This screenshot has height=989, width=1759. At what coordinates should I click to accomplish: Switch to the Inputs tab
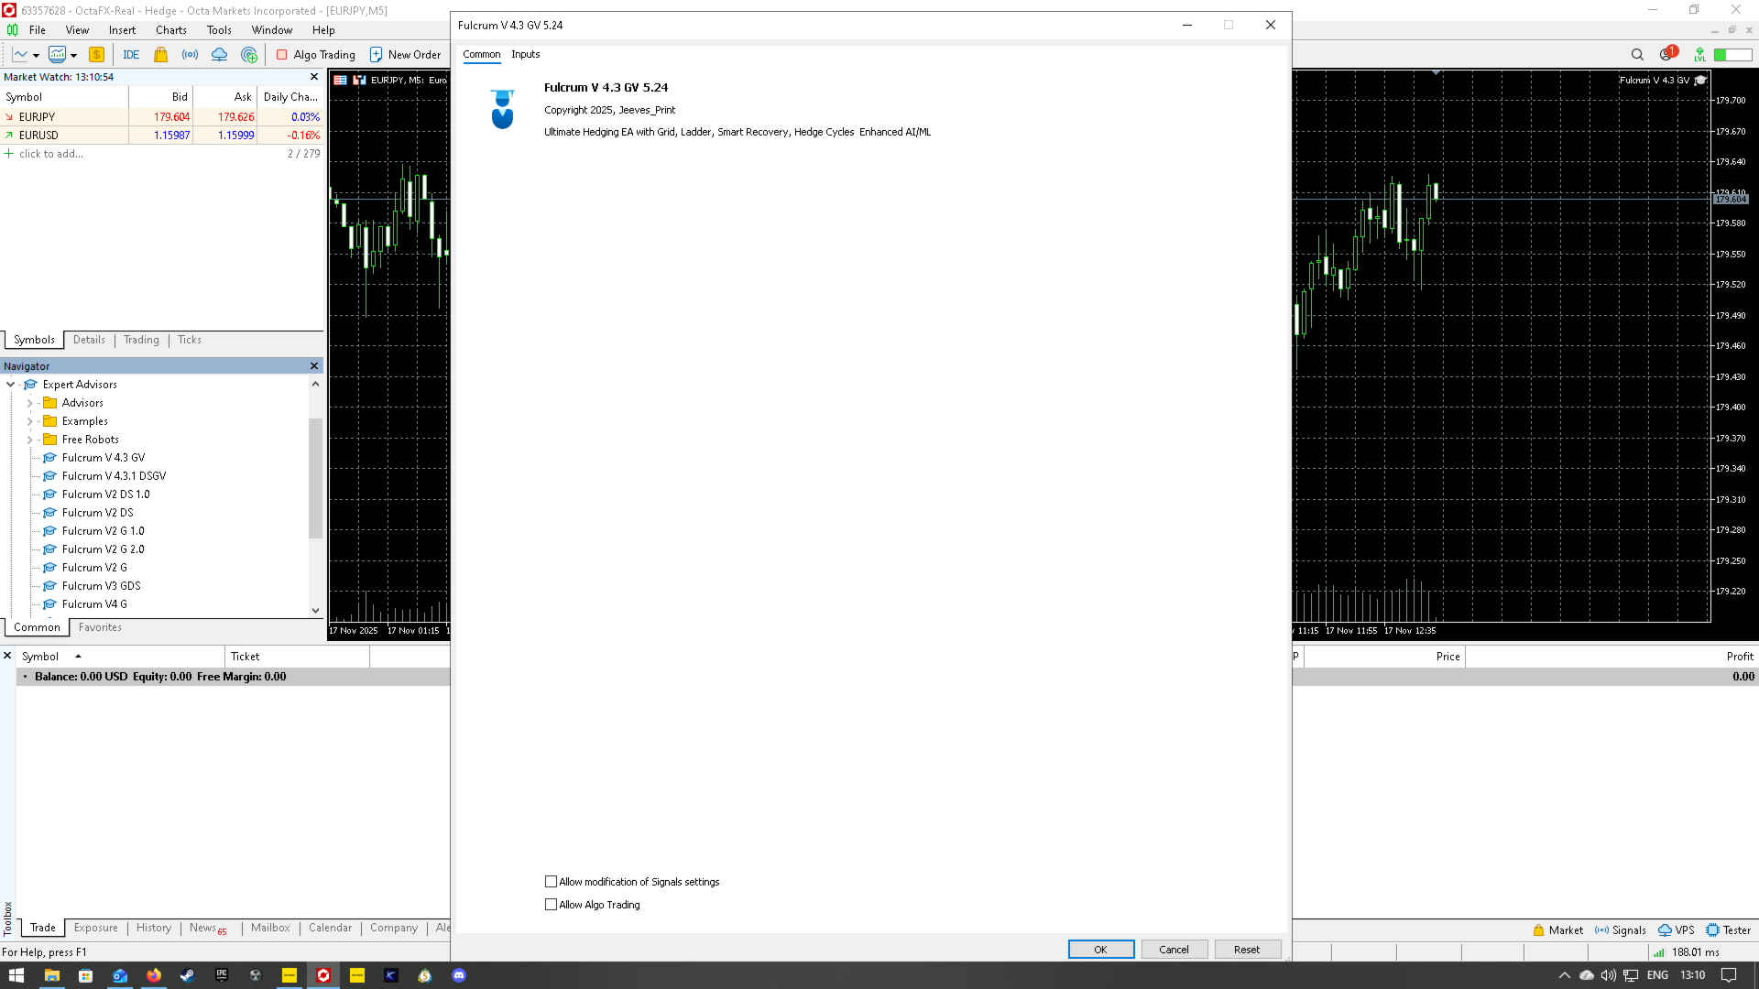point(525,54)
